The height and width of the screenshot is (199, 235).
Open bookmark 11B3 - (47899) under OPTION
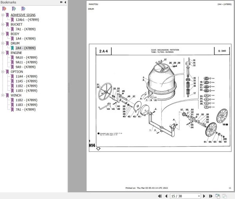[26, 91]
